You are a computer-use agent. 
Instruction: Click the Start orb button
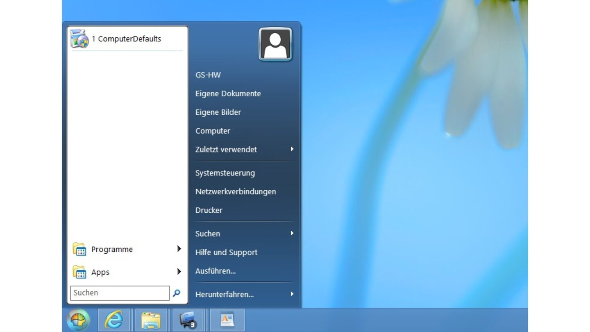(78, 320)
